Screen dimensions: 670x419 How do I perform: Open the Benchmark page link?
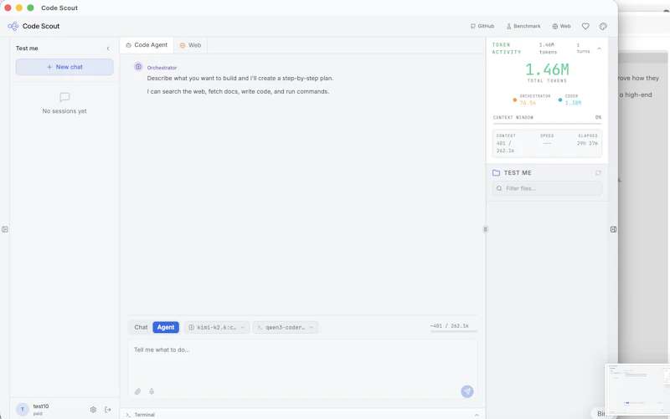pyautogui.click(x=523, y=26)
